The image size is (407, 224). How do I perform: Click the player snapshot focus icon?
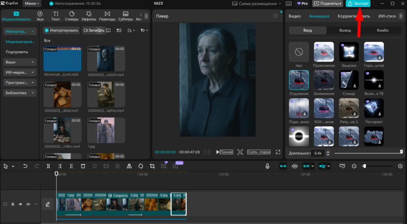pos(240,152)
